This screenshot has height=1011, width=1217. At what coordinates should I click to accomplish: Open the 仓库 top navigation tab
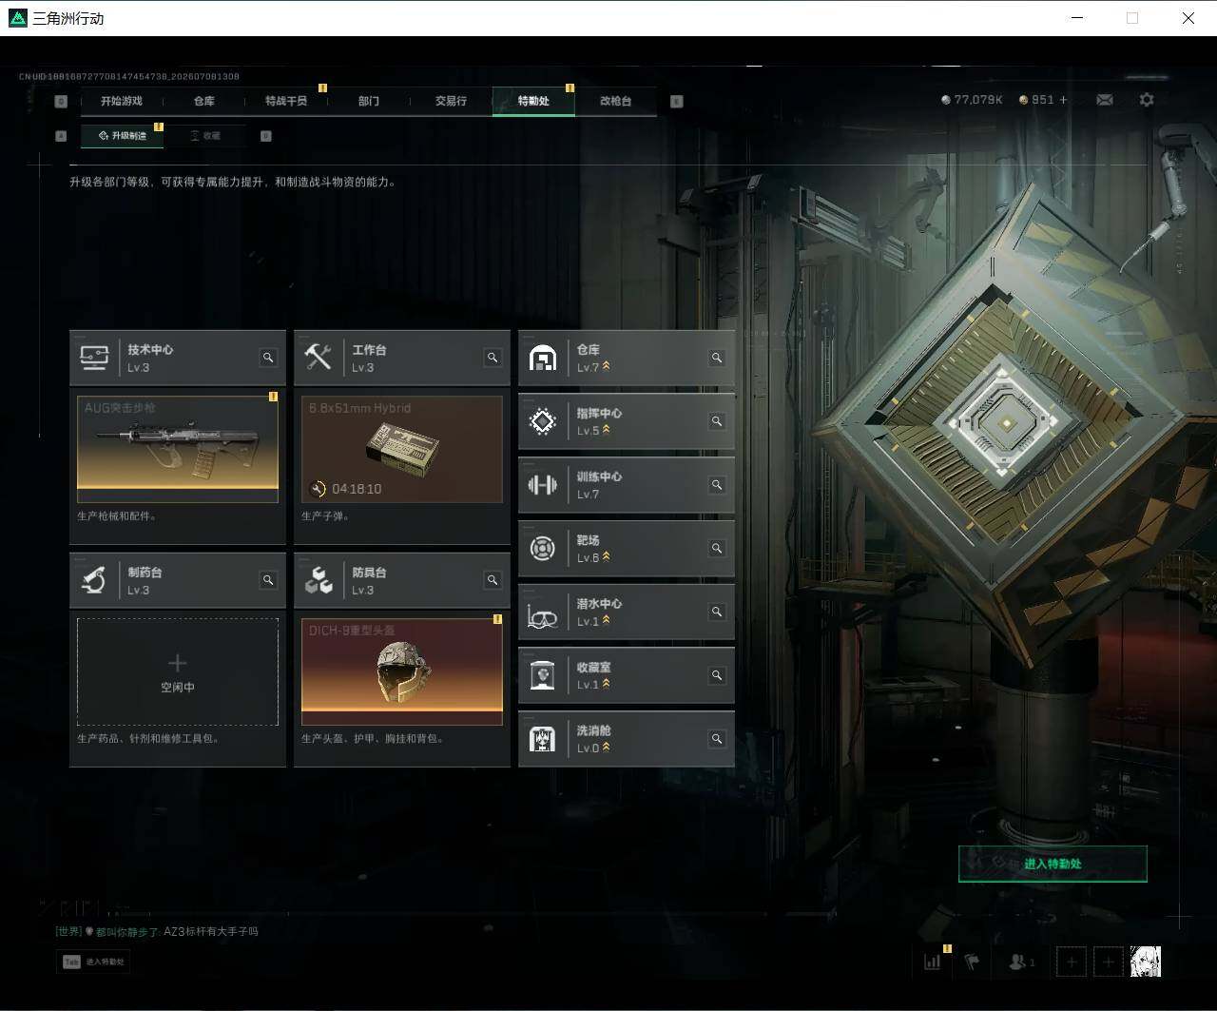pyautogui.click(x=204, y=101)
